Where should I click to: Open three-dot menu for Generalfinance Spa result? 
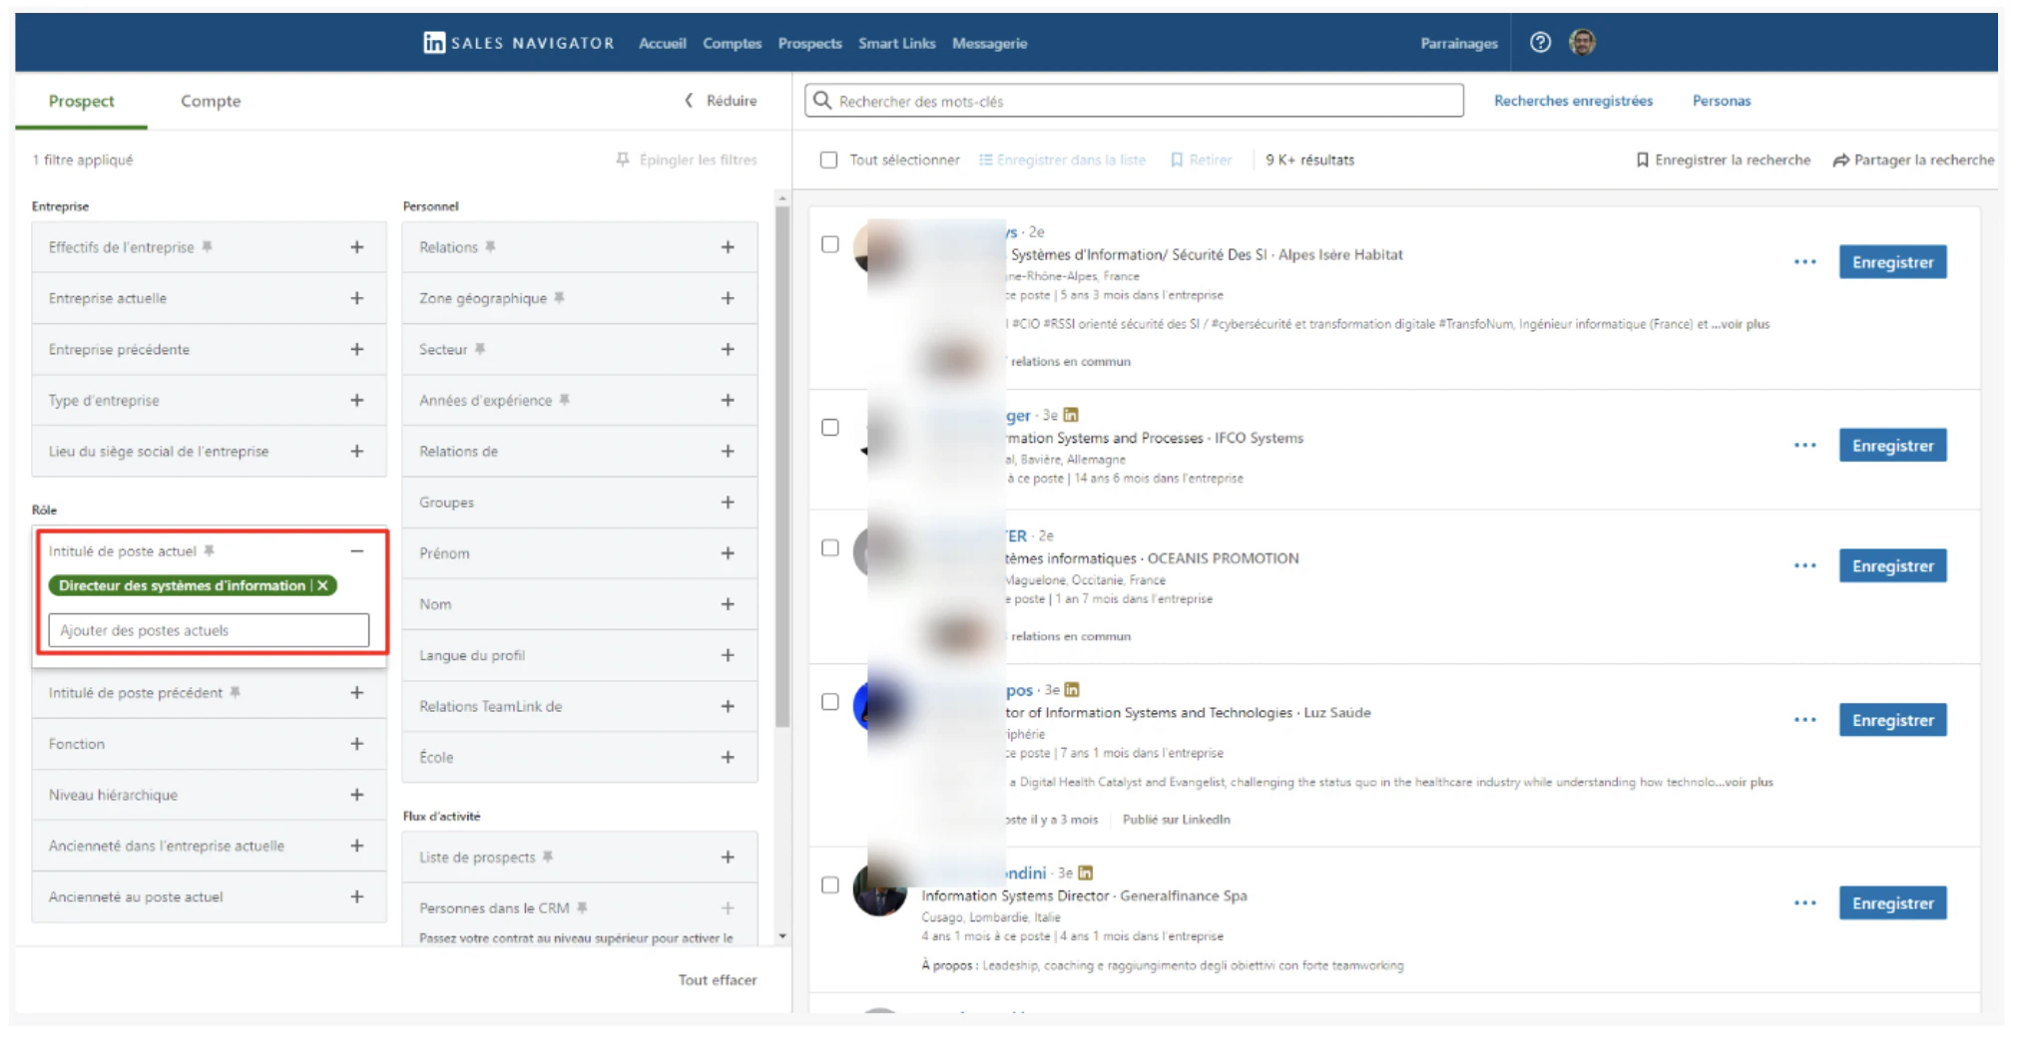point(1804,903)
